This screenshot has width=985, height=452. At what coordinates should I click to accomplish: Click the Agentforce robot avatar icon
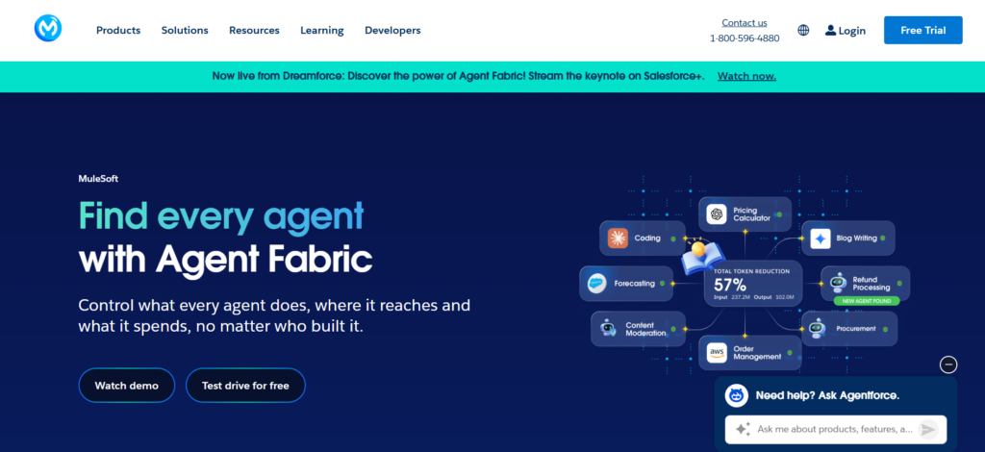click(736, 395)
